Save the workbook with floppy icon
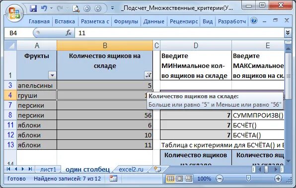Viewport: 296px width, 188px height. click(x=33, y=8)
